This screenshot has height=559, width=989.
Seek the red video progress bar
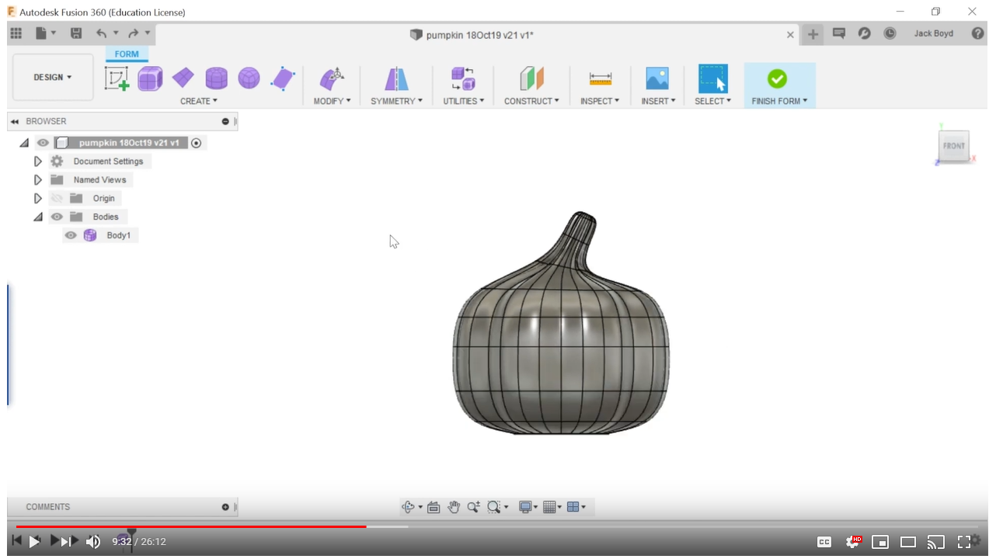(x=191, y=526)
